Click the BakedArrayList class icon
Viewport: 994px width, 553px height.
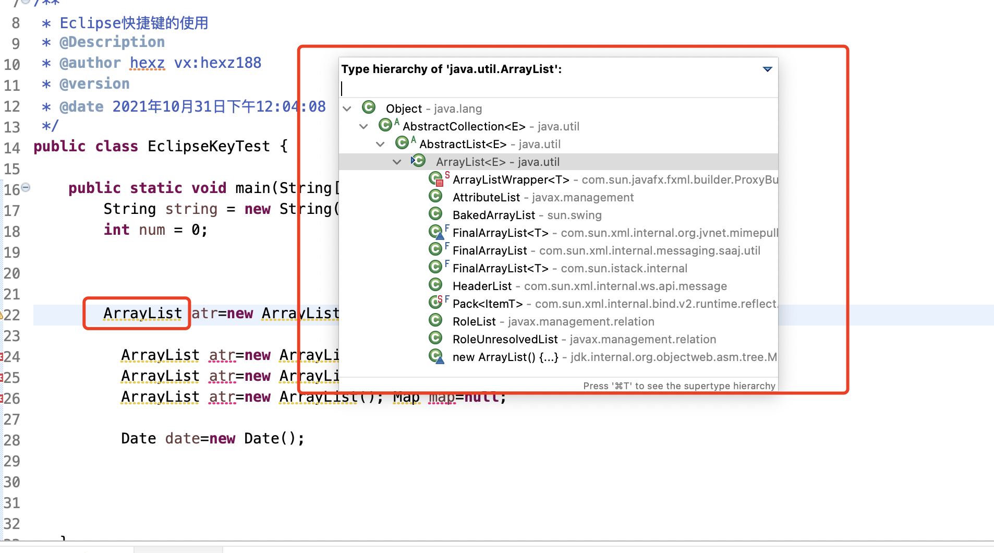pos(435,214)
